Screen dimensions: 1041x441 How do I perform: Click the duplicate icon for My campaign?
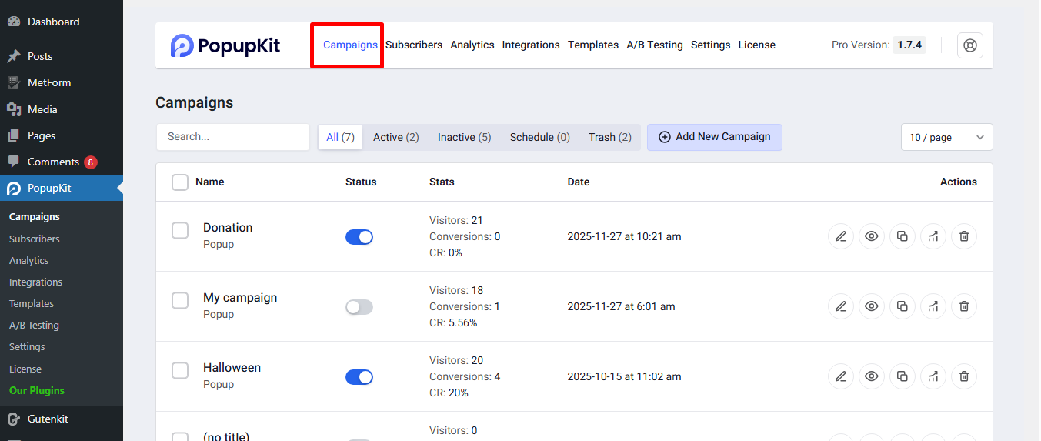pos(902,306)
